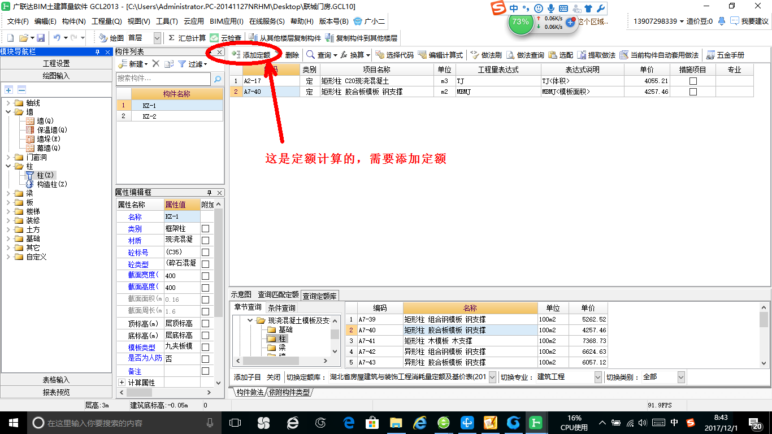Screen dimensions: 772x434
Task: Open the BIM应用(I) menu
Action: (x=226, y=21)
